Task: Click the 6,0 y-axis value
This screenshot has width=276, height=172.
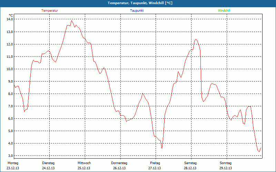Action: pyautogui.click(x=11, y=118)
